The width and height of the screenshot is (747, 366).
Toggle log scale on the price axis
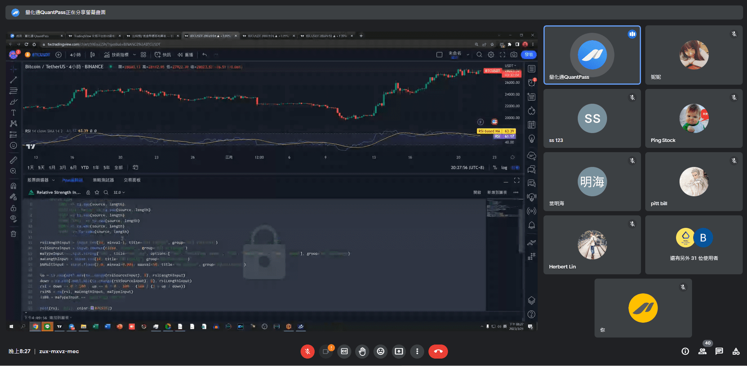[504, 167]
